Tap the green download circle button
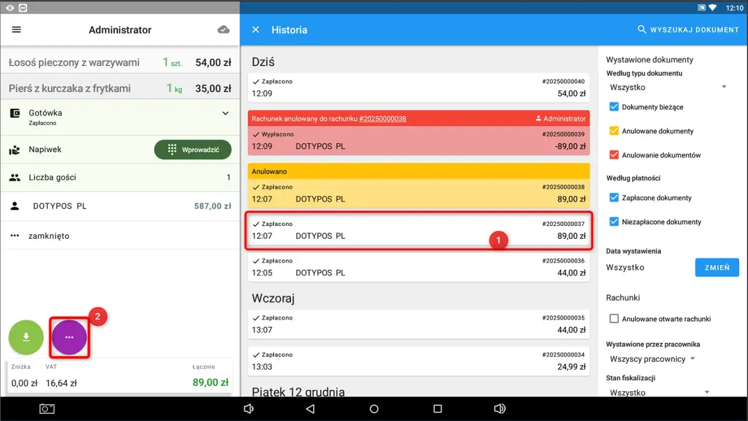The image size is (748, 421). click(x=26, y=338)
